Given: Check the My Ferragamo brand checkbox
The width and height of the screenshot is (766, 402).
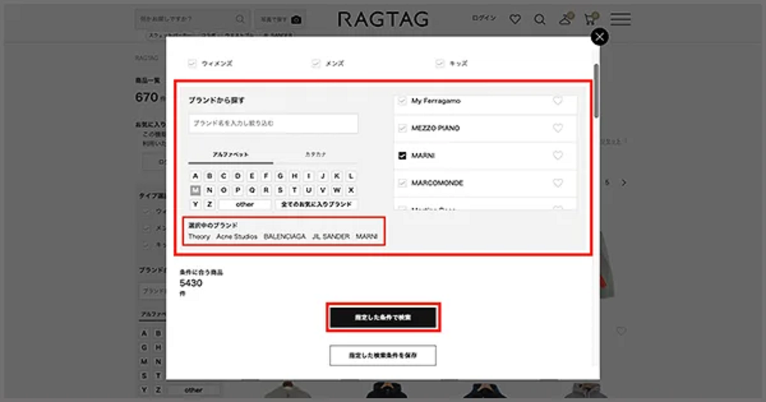Looking at the screenshot, I should 402,101.
